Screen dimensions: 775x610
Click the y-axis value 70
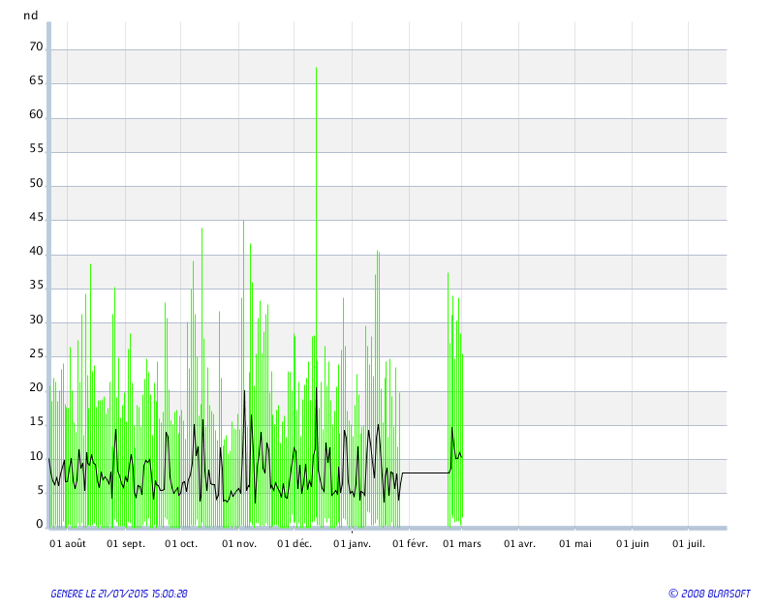coord(36,46)
